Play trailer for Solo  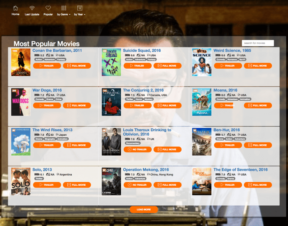[47, 185]
